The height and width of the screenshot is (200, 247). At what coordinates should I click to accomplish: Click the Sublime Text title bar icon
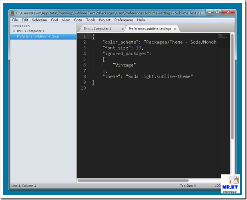pos(12,13)
